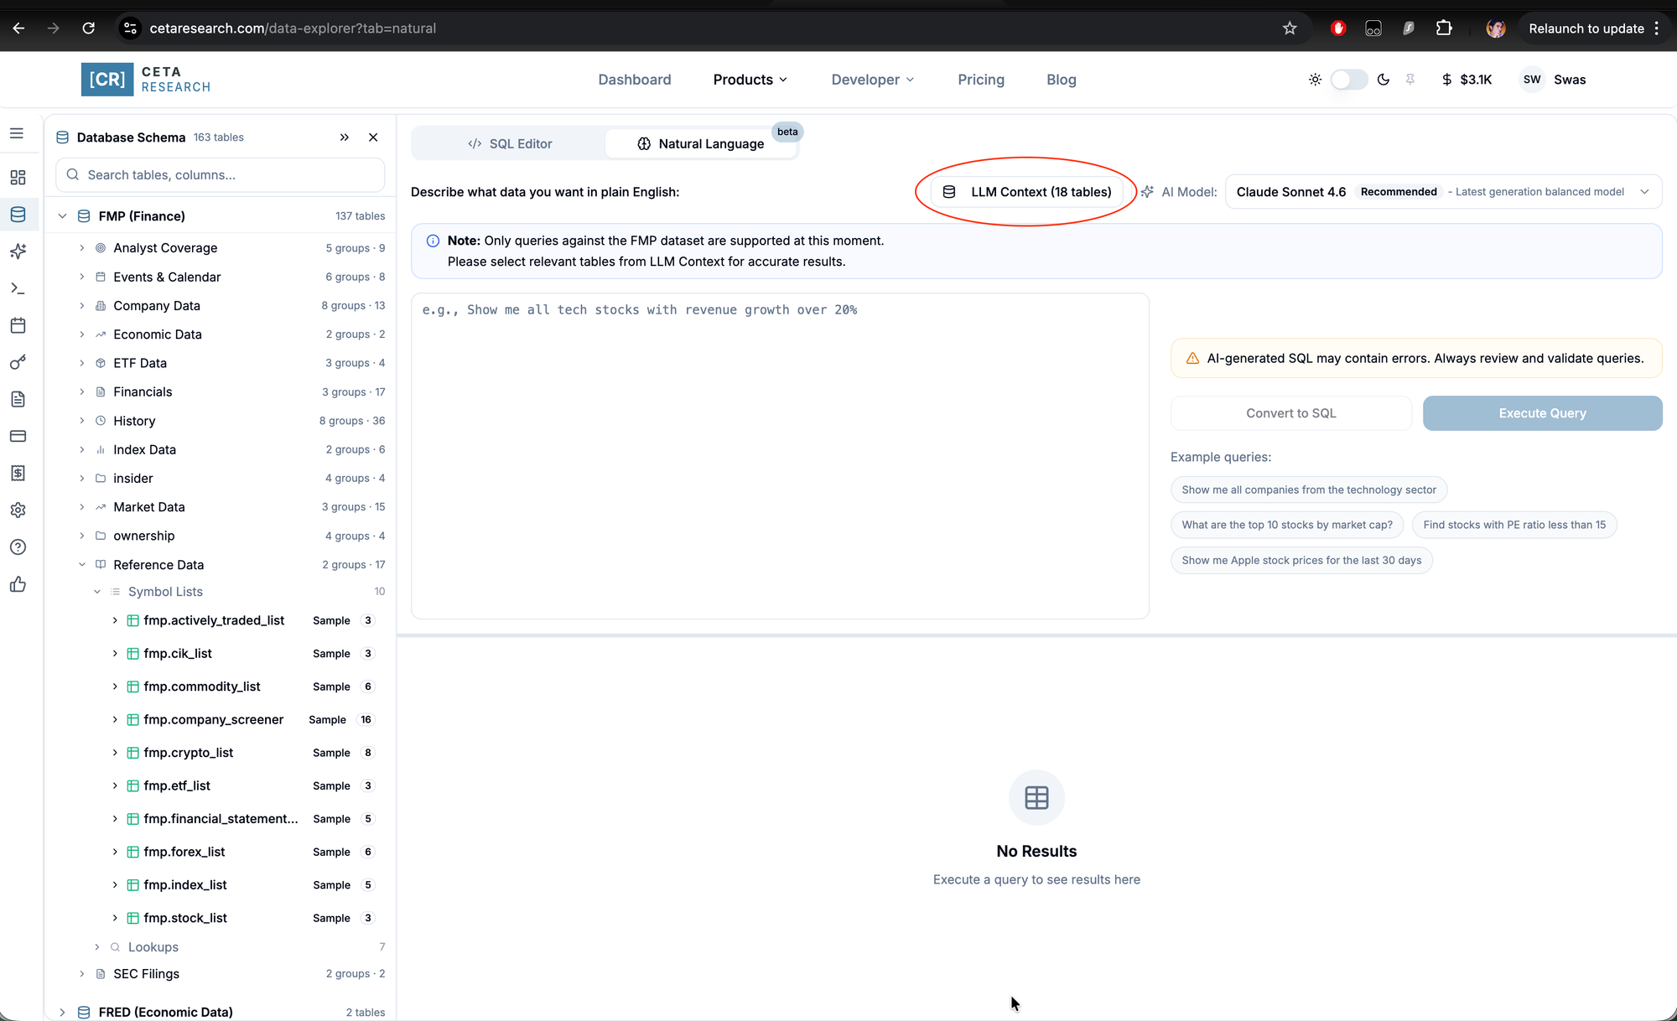Click the pin icon next to moon

1410,80
